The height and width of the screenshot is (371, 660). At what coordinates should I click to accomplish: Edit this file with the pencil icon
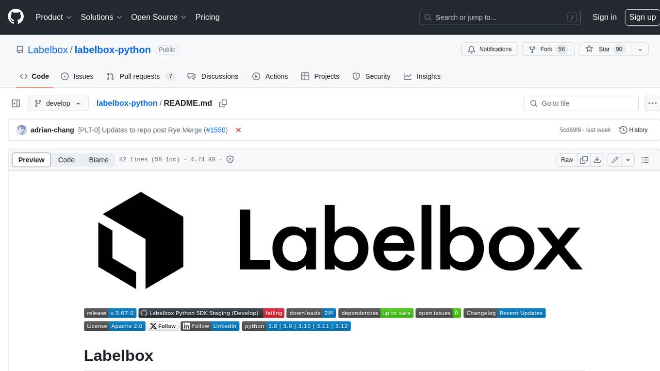tap(615, 160)
